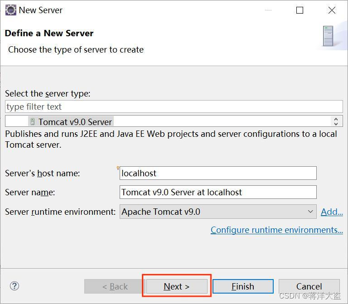Viewport: 348px width, 304px height.
Task: Click into the Server name field
Action: (218, 192)
